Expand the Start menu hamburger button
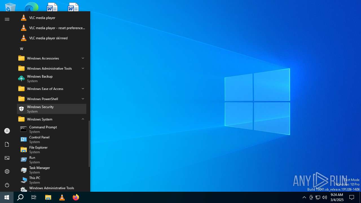This screenshot has height=203, width=361. click(7, 19)
